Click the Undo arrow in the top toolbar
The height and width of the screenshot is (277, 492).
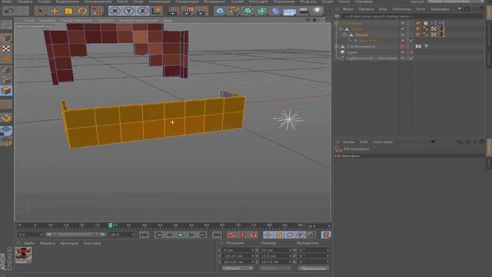point(9,11)
